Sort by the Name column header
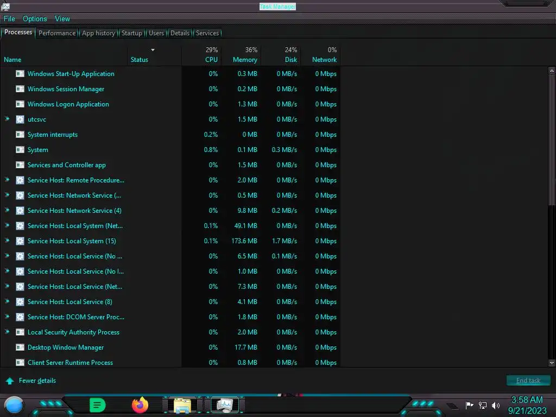The width and height of the screenshot is (556, 417). click(x=64, y=55)
